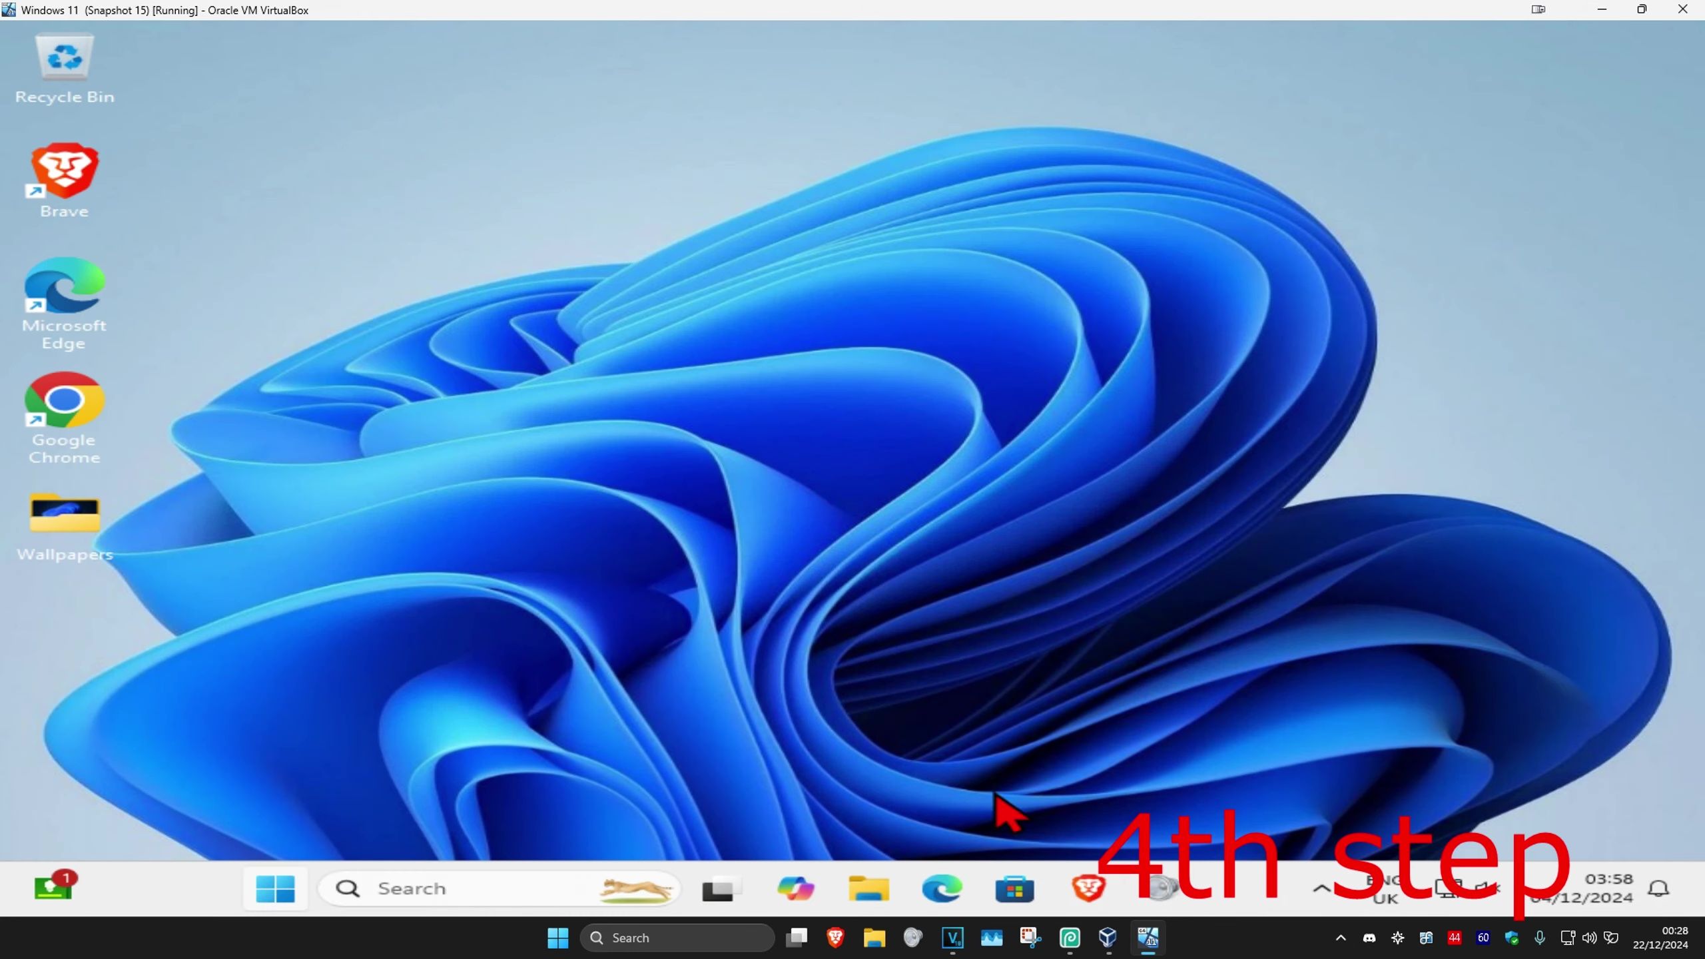Expand the host hidden tray icons chevron

[x=1341, y=938]
